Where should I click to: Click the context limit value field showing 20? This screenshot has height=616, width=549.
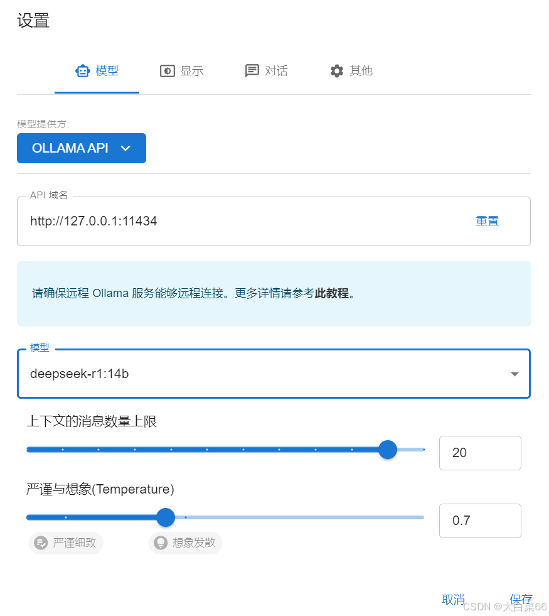click(x=480, y=453)
